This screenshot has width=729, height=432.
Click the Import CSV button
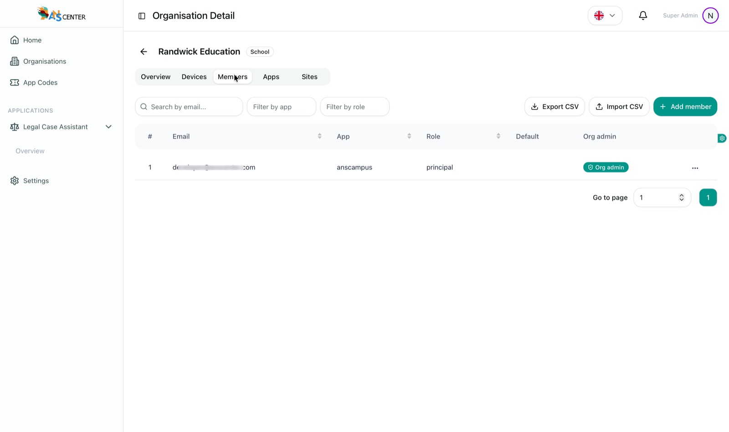pyautogui.click(x=619, y=107)
